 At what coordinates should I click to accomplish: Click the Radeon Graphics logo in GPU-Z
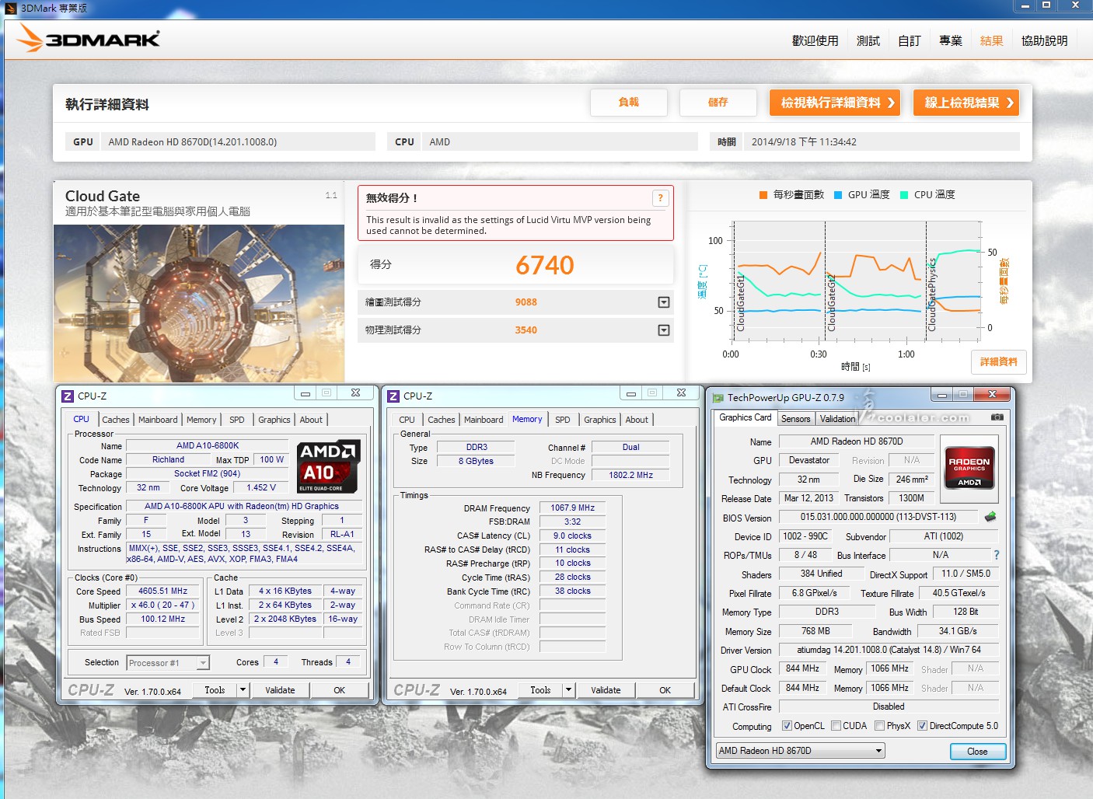969,466
